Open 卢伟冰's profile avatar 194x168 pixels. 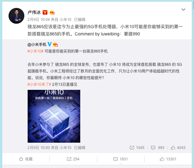click(x=16, y=16)
